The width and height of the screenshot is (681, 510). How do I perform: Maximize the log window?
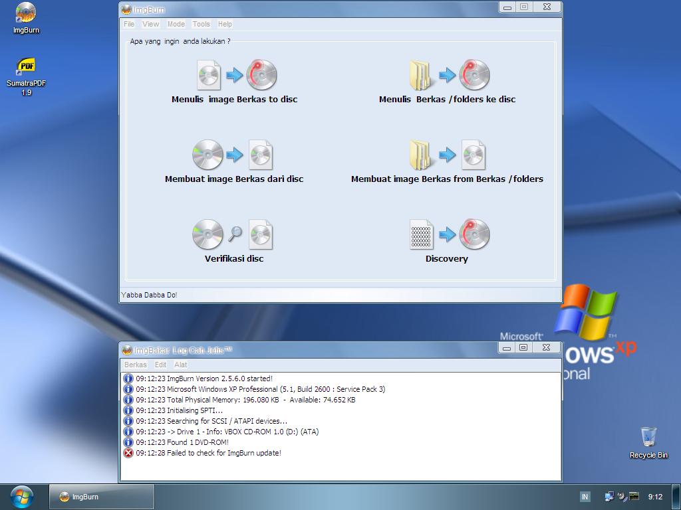(524, 347)
